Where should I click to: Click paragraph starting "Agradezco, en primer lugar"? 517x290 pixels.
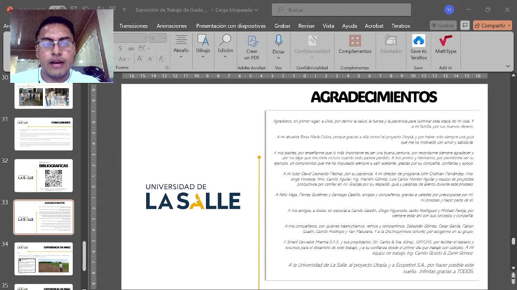coord(373,124)
